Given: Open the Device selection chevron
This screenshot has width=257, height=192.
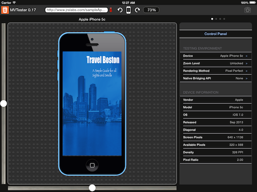Looking at the screenshot, I should point(246,56).
